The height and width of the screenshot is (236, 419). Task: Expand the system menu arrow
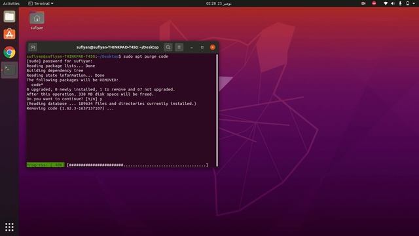[413, 3]
